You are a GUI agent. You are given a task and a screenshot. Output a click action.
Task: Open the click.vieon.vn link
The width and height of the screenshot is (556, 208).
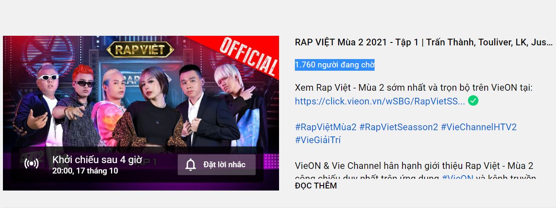(x=380, y=101)
